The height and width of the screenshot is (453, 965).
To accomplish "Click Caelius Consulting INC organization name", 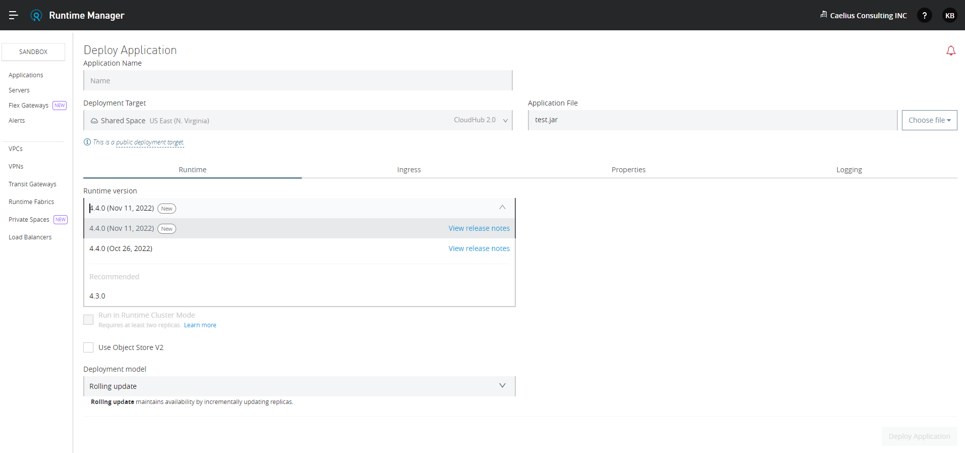I will [868, 16].
